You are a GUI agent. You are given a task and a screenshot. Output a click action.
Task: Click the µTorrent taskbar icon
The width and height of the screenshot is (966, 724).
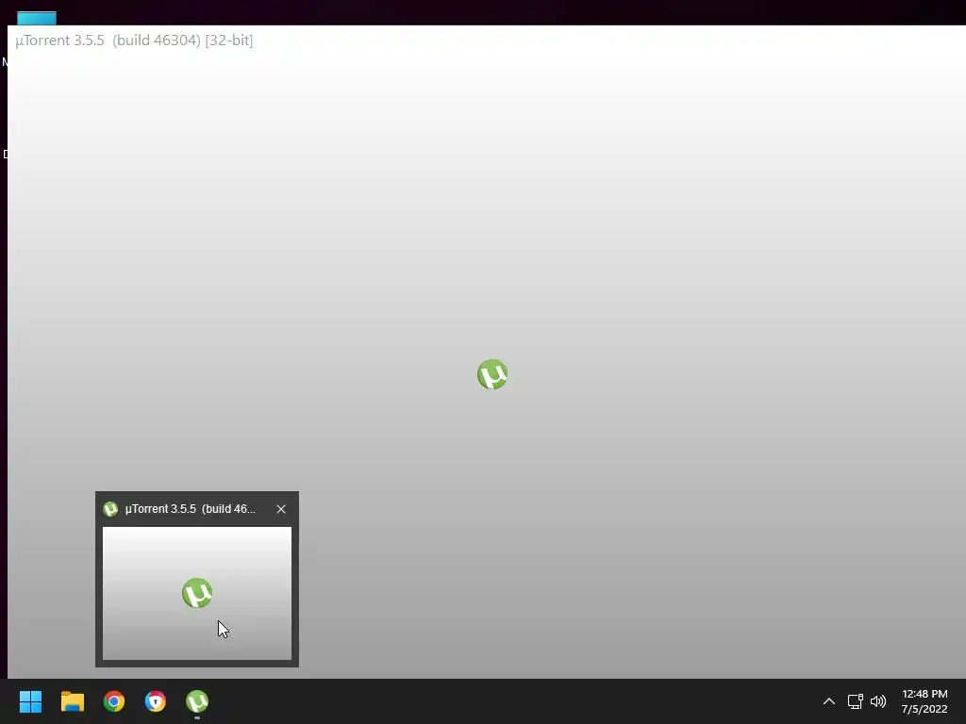pos(197,701)
